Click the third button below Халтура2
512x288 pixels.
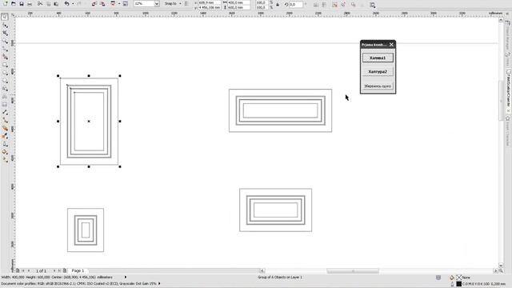(x=378, y=86)
